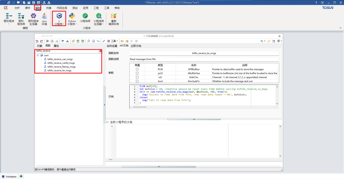This screenshot has height=179, width=344.
Task: Switch to the 属性 tab
Action: click(56, 46)
